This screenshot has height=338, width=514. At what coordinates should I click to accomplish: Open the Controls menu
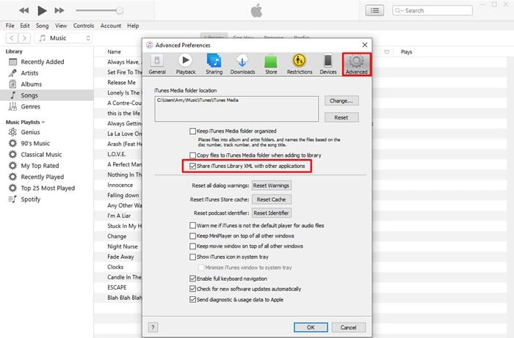[x=83, y=26]
